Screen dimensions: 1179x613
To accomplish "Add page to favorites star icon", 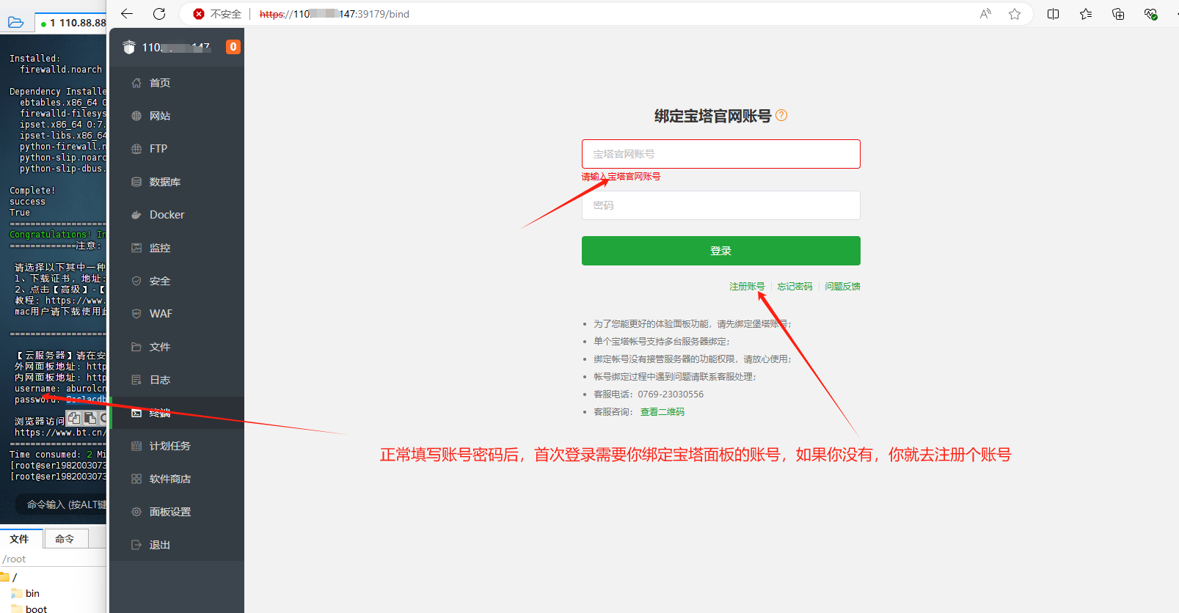I will (1015, 14).
